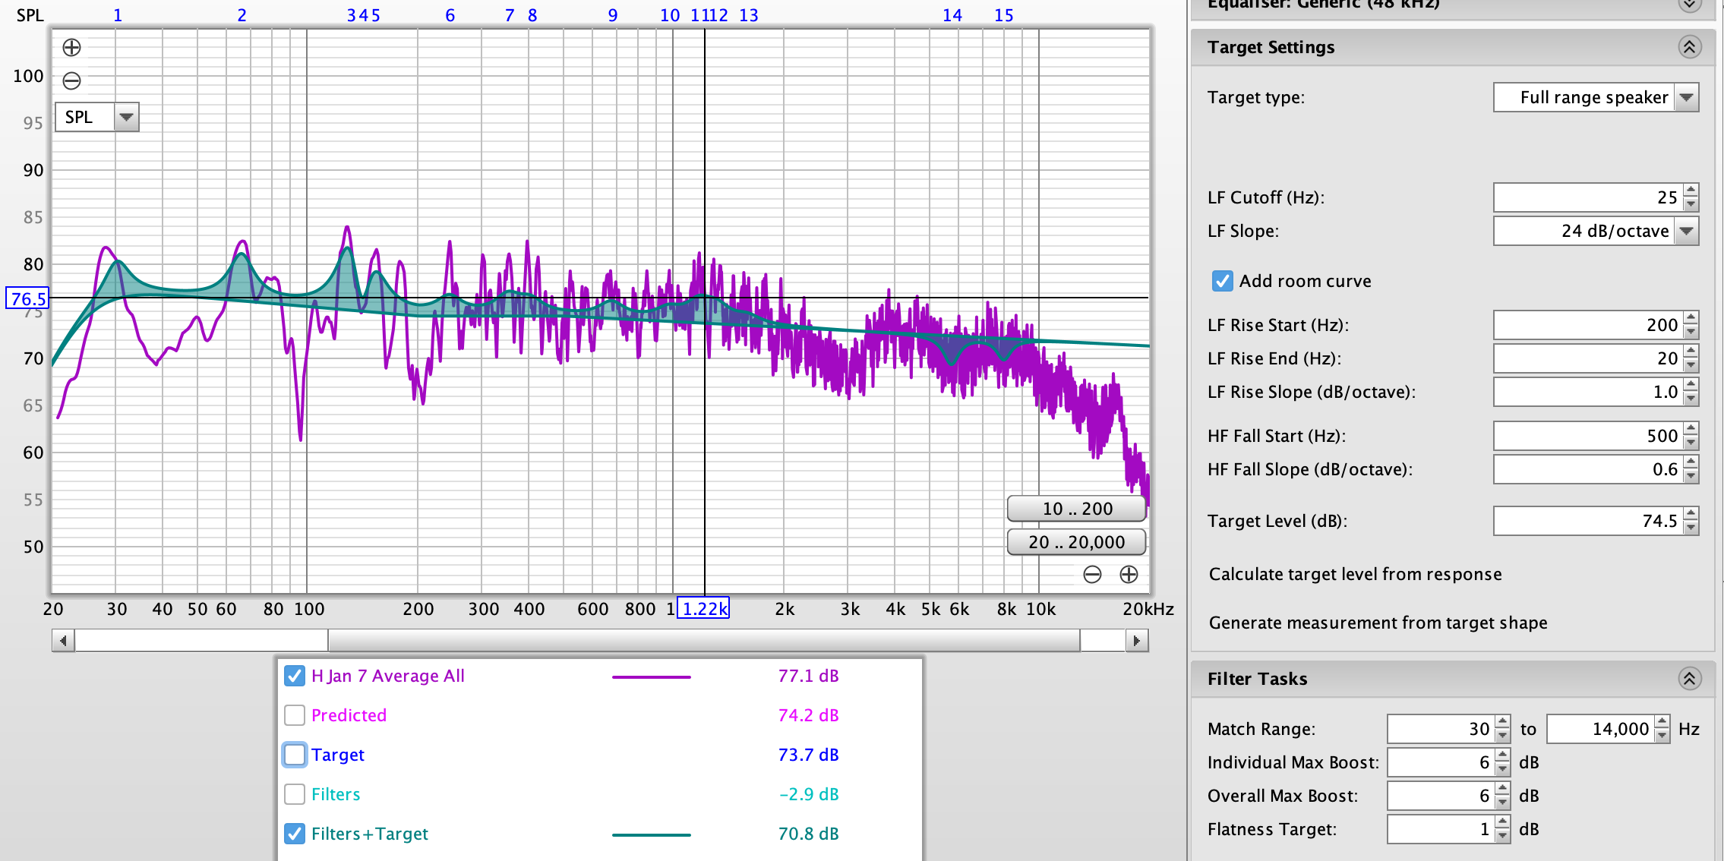
Task: Click the horizontal scrollbar right arrow
Action: pos(1136,641)
